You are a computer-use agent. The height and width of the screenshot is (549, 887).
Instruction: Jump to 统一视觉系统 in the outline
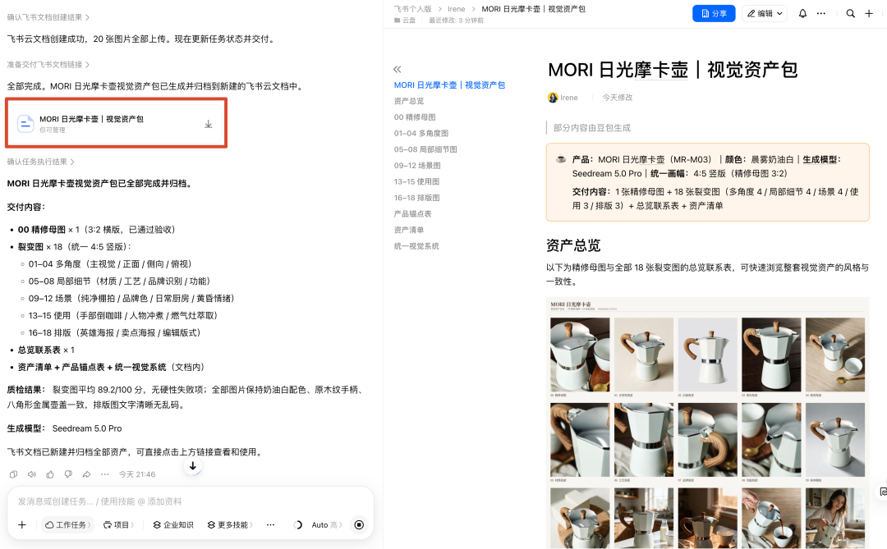416,246
